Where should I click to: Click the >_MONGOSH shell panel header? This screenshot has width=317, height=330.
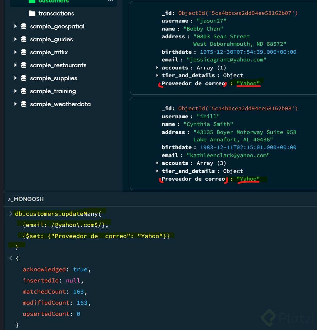coord(26,199)
